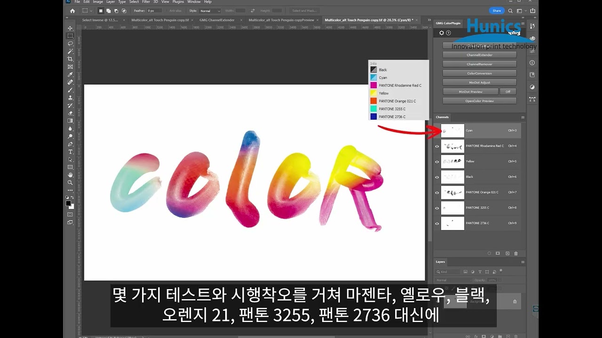Click the OpenColor Preview button

tap(480, 100)
